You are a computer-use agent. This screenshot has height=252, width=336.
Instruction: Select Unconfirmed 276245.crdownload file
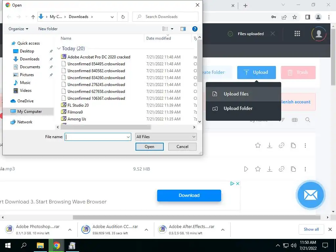click(96, 84)
